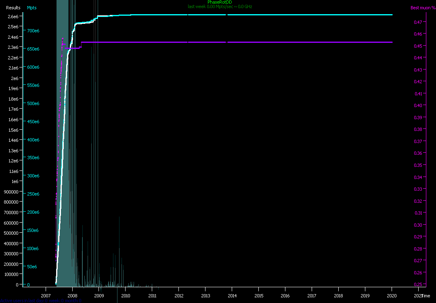Click the 'last week 0.00 Mpts/sec' subtitle
Image resolution: width=436 pixels, height=303 pixels.
tap(220, 6)
